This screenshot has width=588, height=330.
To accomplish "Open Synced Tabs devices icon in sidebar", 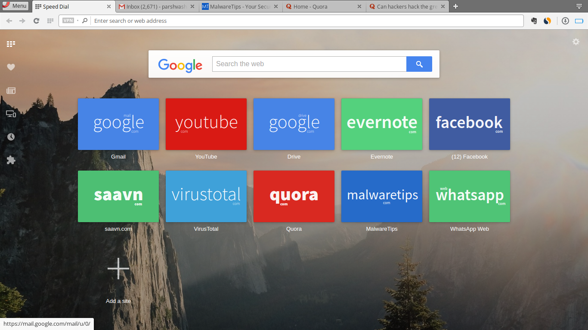I will tap(11, 114).
